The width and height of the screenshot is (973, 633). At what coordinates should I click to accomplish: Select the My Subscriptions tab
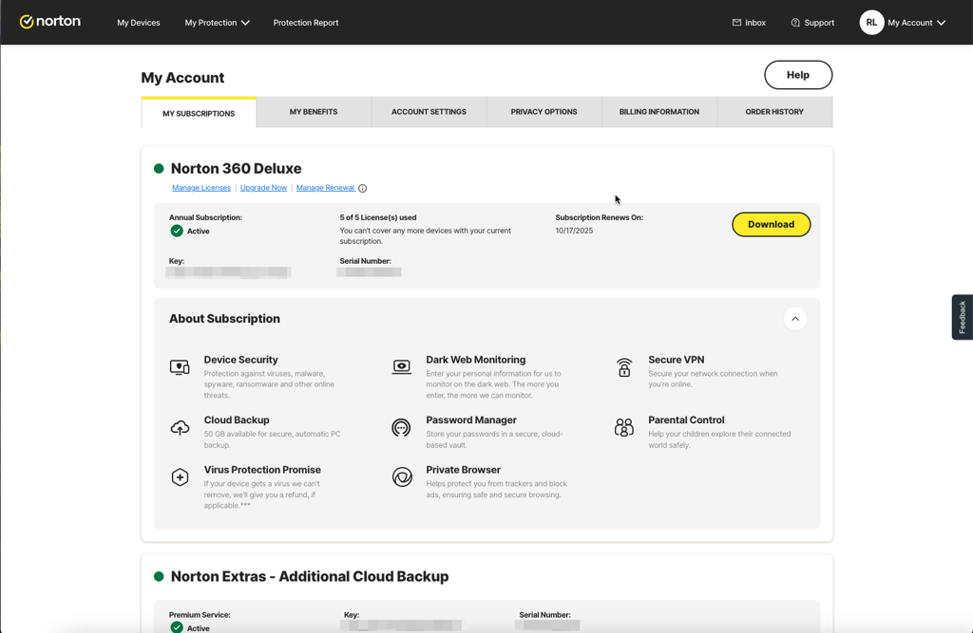(x=199, y=113)
